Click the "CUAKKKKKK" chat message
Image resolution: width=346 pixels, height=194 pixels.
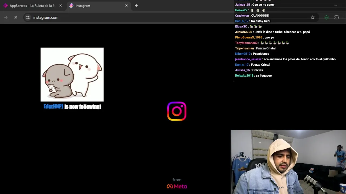(260, 16)
